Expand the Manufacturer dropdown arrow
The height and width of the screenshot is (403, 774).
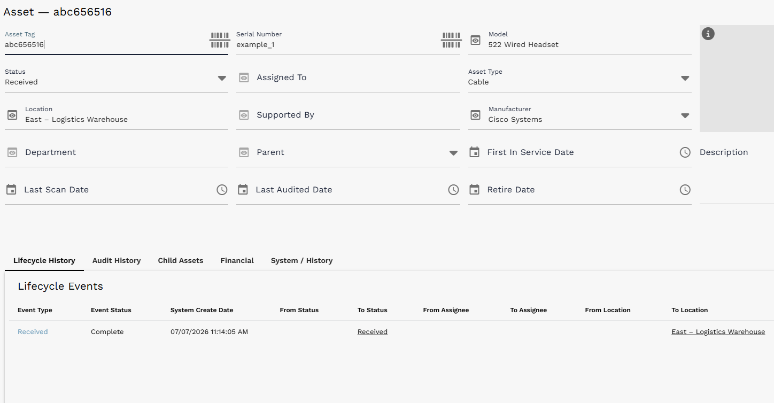685,115
